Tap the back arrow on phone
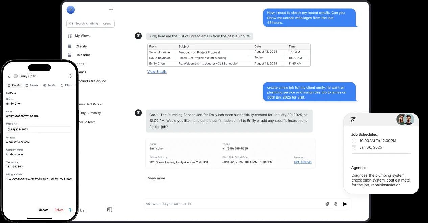Screen dimensions: 428x223 (x=9, y=76)
